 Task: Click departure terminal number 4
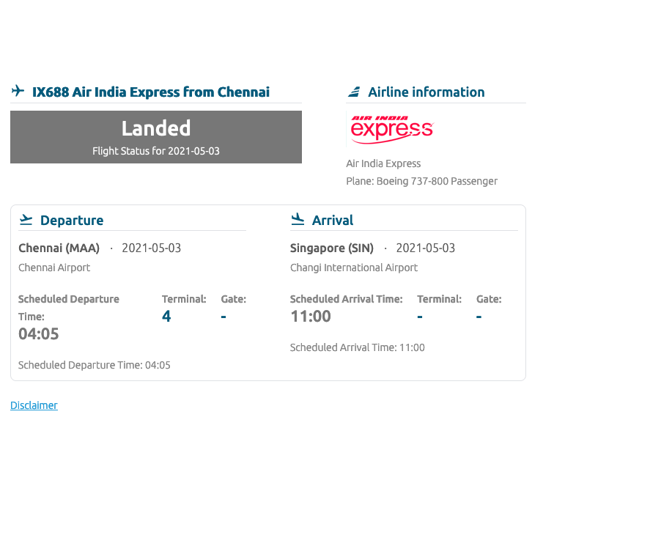click(x=166, y=316)
